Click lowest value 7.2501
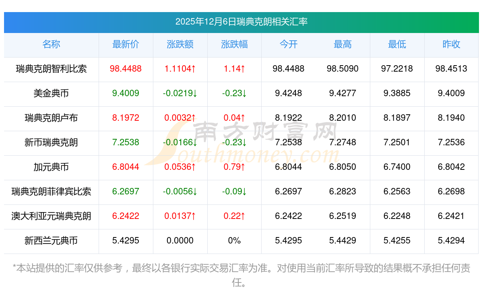The height and width of the screenshot is (295, 483). (397, 142)
